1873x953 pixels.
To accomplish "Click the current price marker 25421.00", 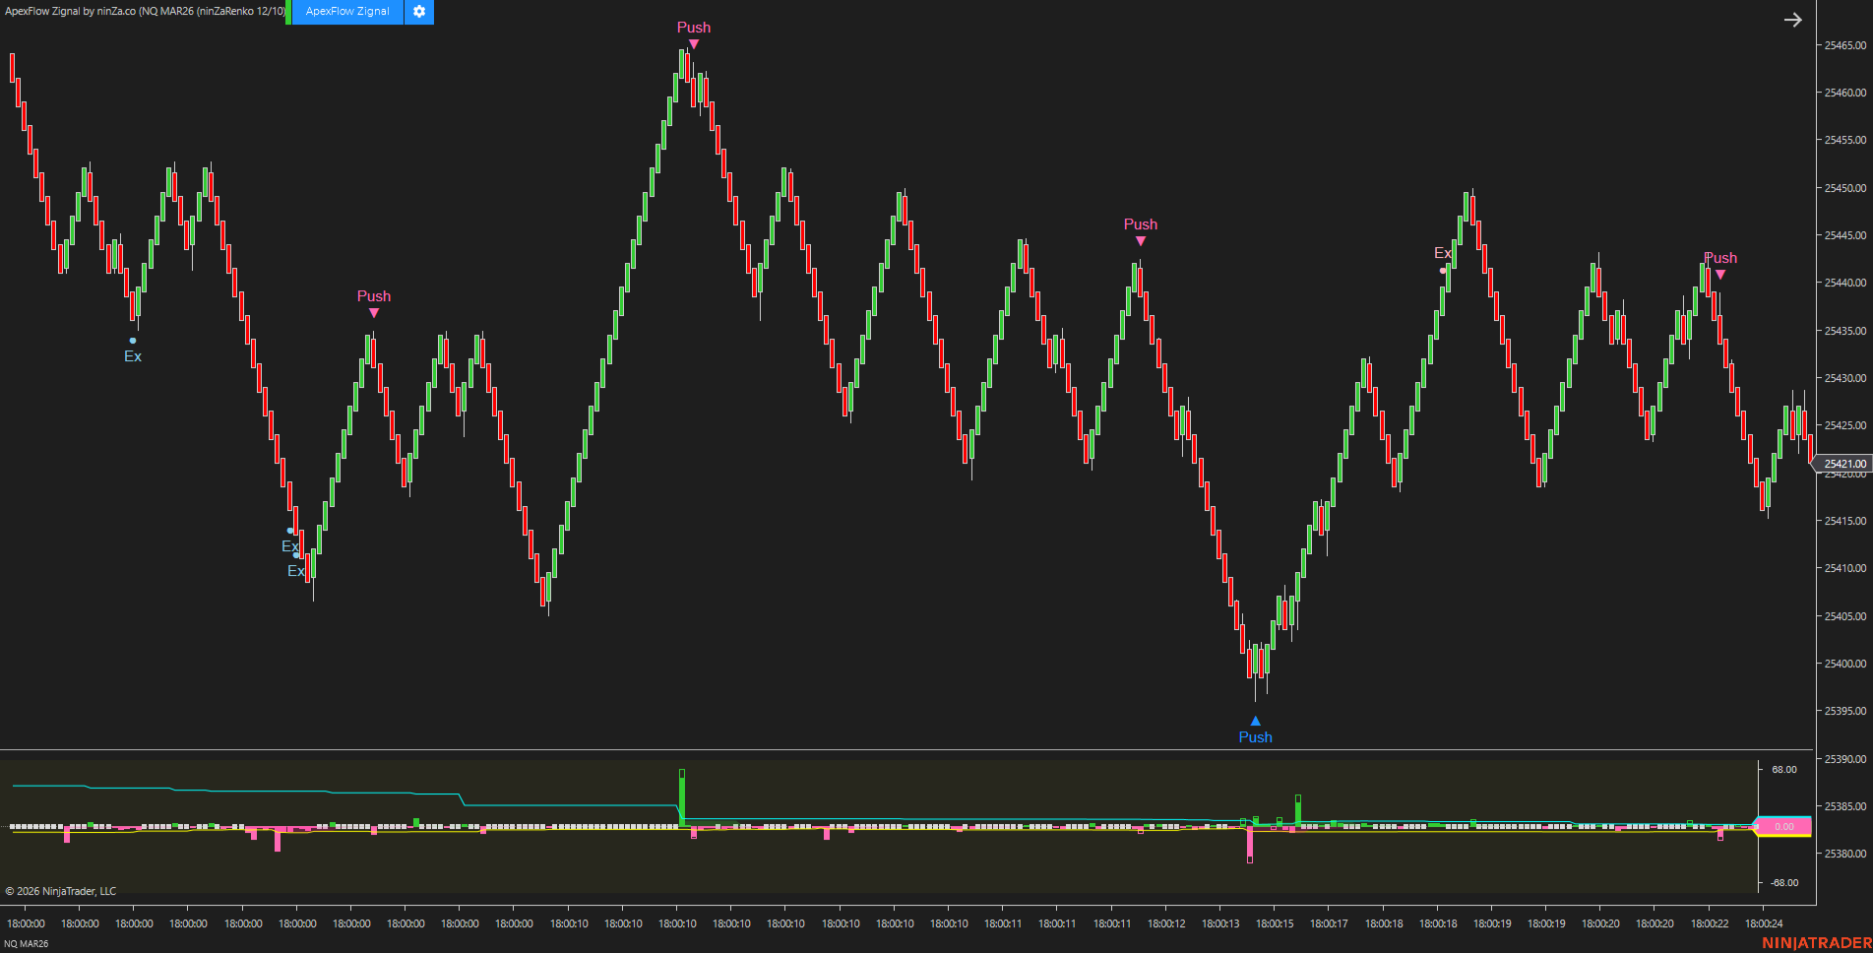I will pyautogui.click(x=1843, y=464).
